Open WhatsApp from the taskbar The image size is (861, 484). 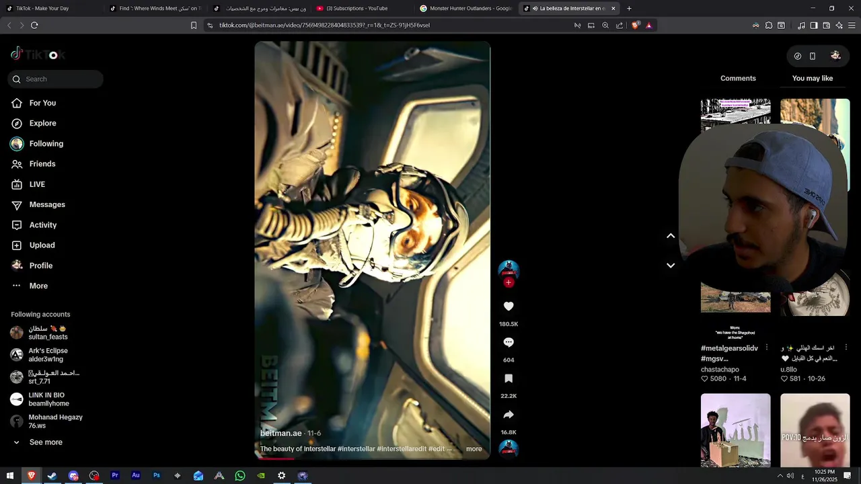240,475
